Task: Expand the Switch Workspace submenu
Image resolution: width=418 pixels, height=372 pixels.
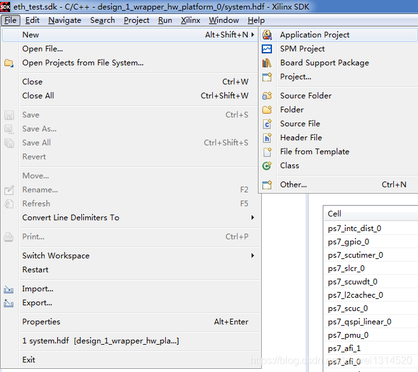Action: [253, 256]
